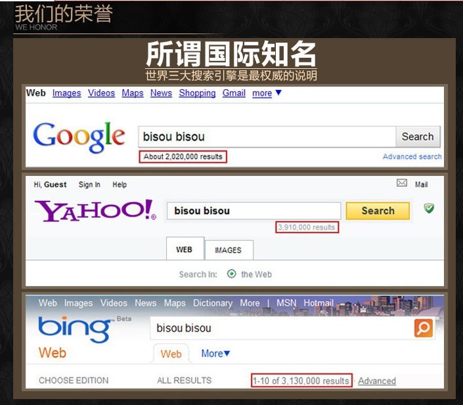Switch to Bing orange Web tab
This screenshot has height=405, width=463.
click(171, 354)
